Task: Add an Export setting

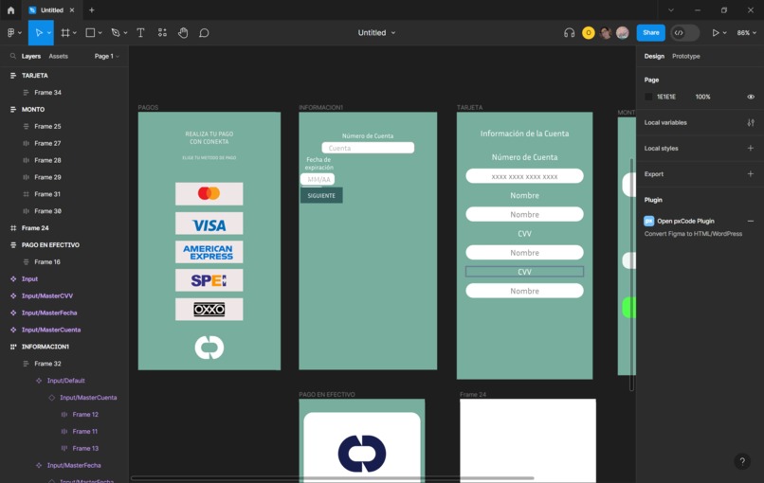Action: [x=751, y=174]
